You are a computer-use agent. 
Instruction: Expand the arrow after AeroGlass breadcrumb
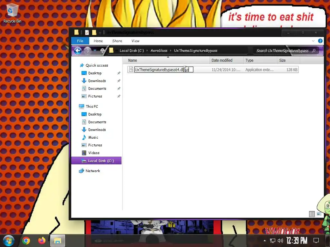[170, 50]
